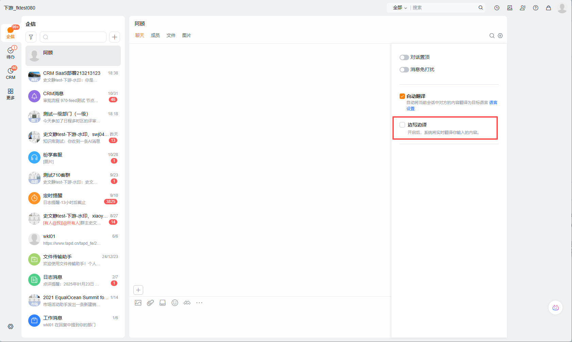The image size is (572, 342).
Task: Open the history clock icon in top bar
Action: (497, 8)
